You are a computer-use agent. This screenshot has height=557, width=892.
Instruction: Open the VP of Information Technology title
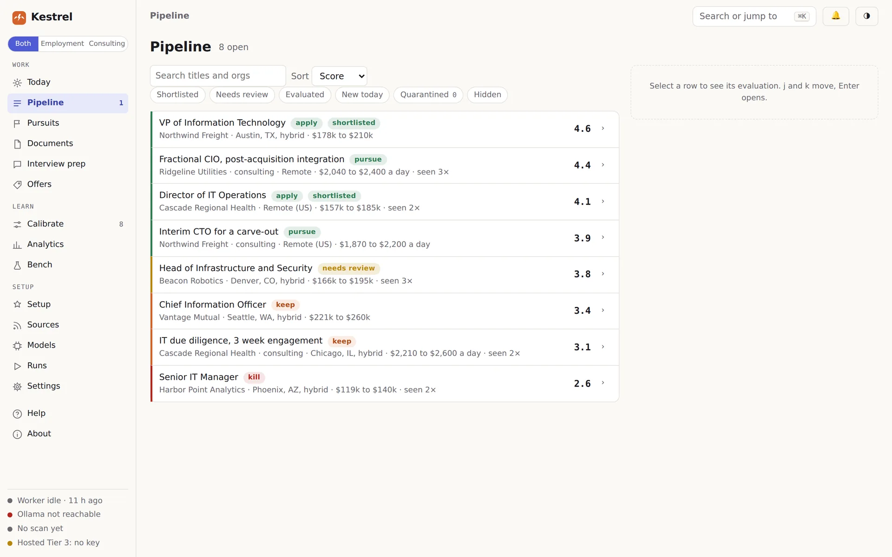pyautogui.click(x=222, y=123)
